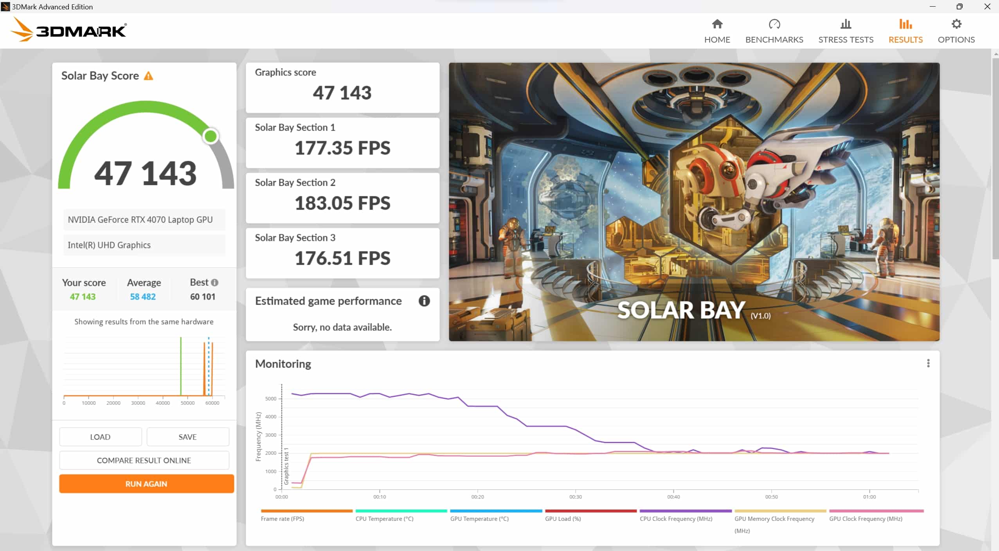This screenshot has height=551, width=999.
Task: Click the Home house icon
Action: click(x=717, y=24)
